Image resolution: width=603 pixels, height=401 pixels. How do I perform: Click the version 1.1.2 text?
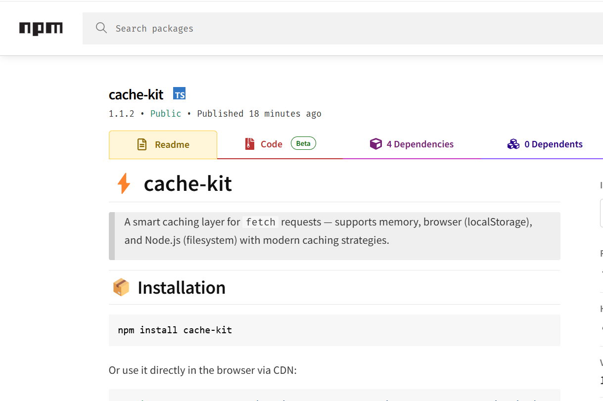[122, 114]
